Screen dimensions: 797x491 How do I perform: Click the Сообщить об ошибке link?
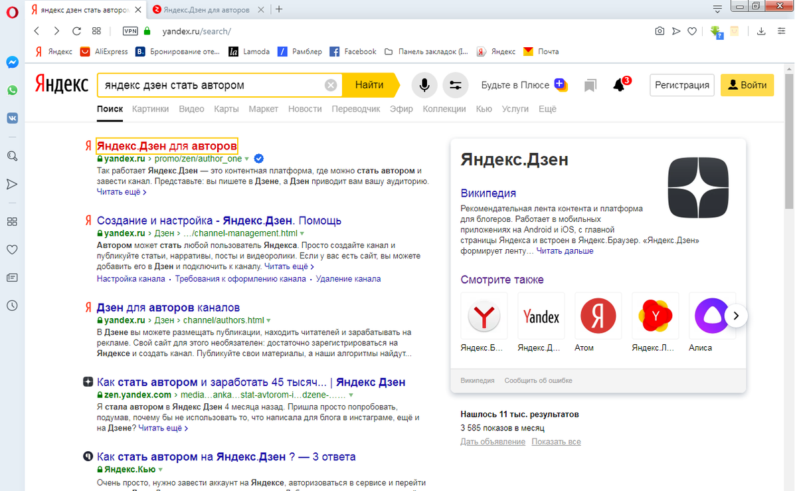(x=538, y=381)
